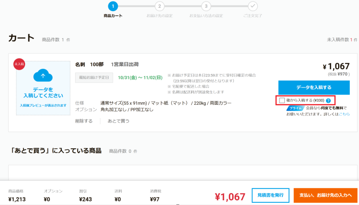Screen dimensions: 359x205
Task: Enable the 後から入稿する checkbox
Action: click(282, 100)
